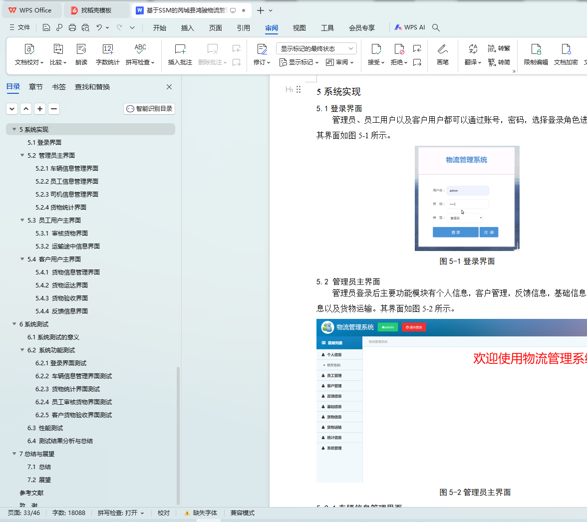Collapse outline levels with the up-chevron button
Screen dimensions: 587x522
26,109
